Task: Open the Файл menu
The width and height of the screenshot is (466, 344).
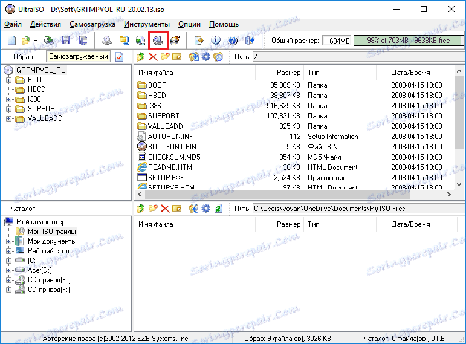Action: 13,24
